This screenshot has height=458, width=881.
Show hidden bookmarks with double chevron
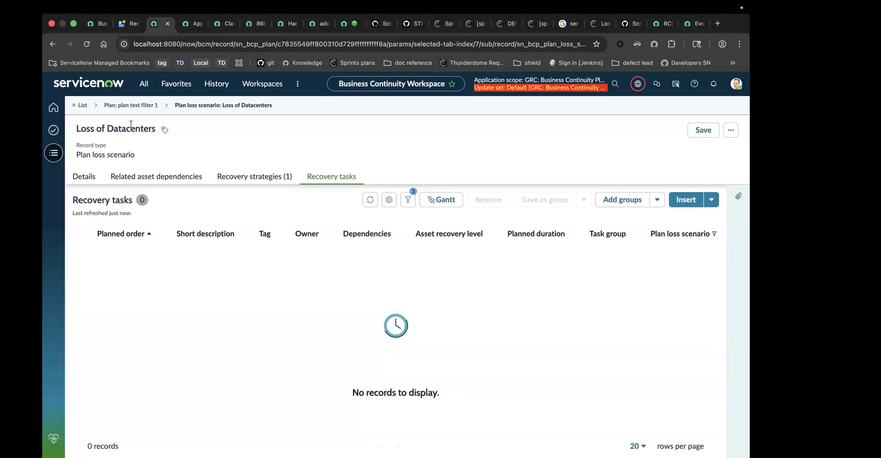tap(733, 63)
